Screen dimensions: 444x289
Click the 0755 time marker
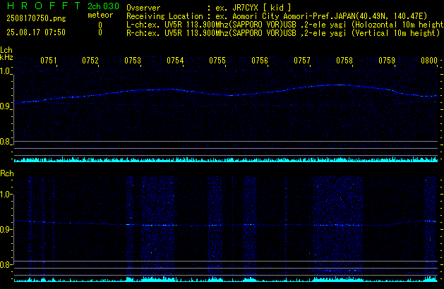(x=217, y=61)
